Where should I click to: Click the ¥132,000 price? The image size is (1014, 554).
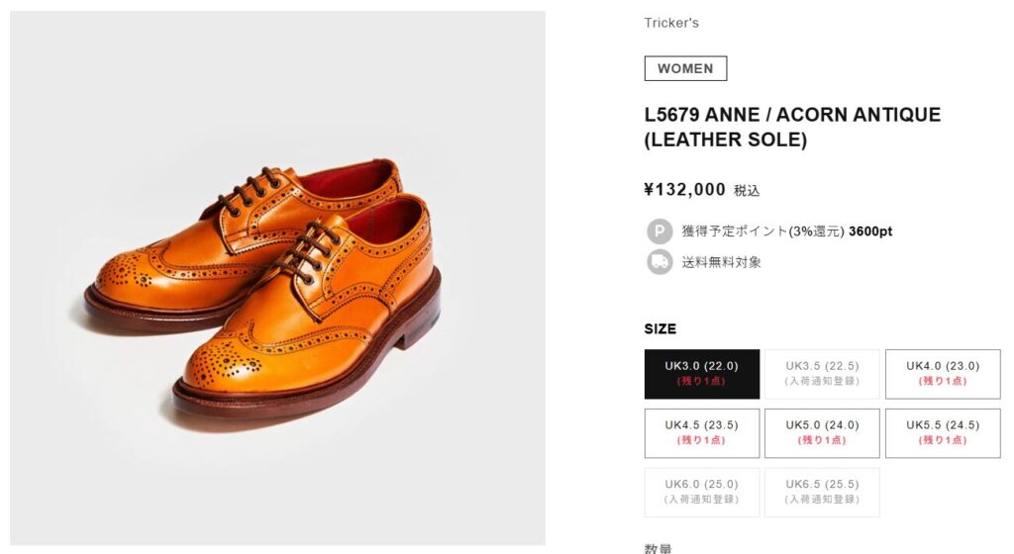click(x=685, y=189)
